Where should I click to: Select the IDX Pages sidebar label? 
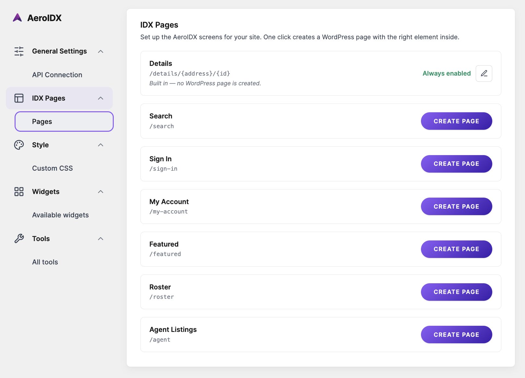pyautogui.click(x=49, y=98)
